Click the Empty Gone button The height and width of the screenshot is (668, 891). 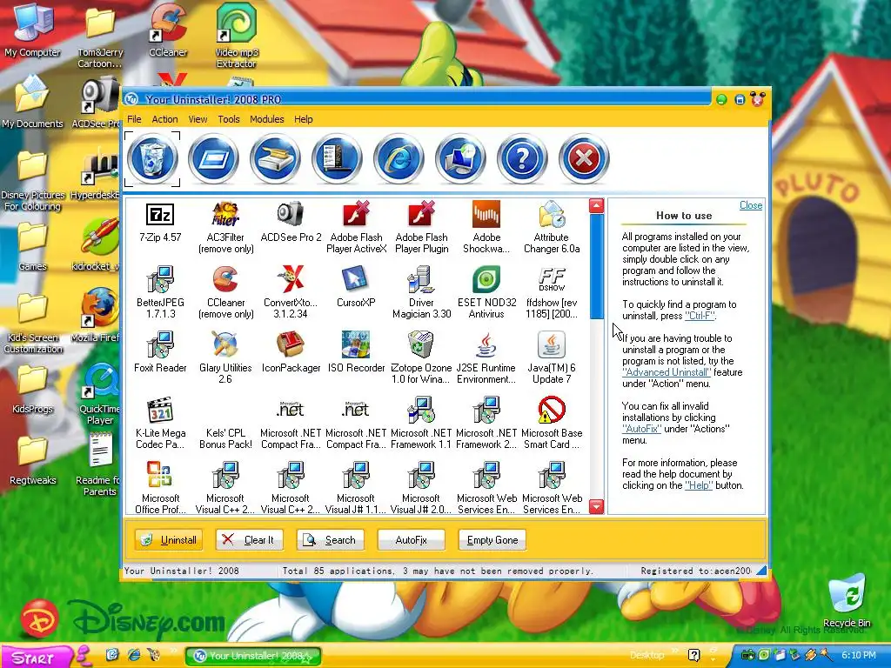[x=492, y=539]
